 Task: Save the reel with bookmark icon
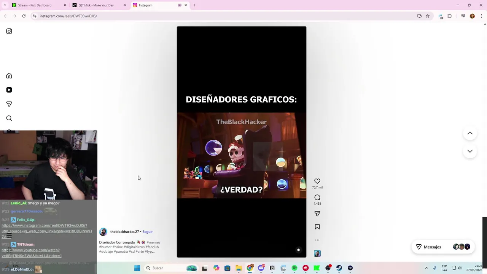coord(317,227)
